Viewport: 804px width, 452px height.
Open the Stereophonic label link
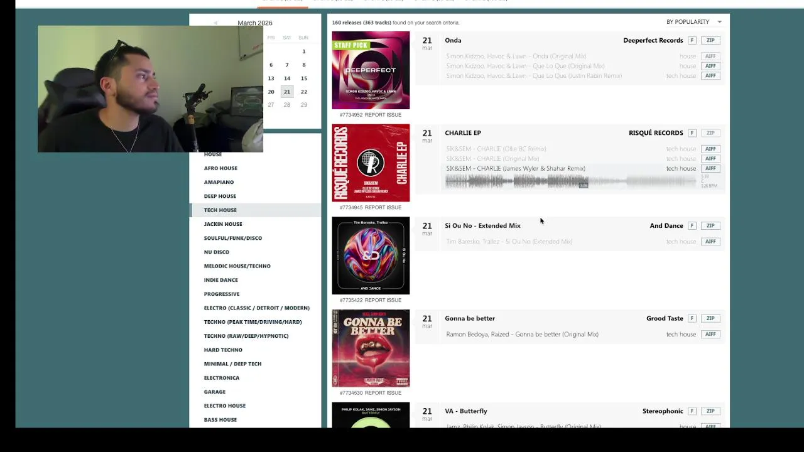(x=663, y=412)
